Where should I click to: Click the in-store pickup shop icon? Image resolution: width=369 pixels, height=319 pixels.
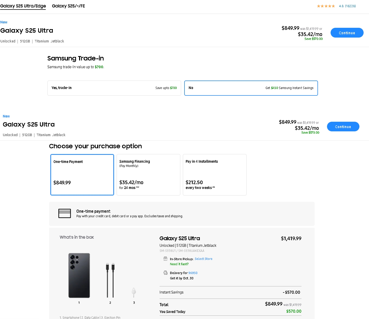(165, 259)
